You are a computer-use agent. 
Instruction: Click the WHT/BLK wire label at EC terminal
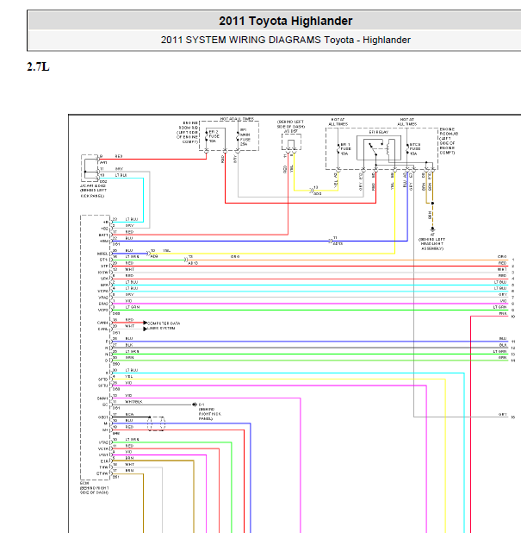133,402
